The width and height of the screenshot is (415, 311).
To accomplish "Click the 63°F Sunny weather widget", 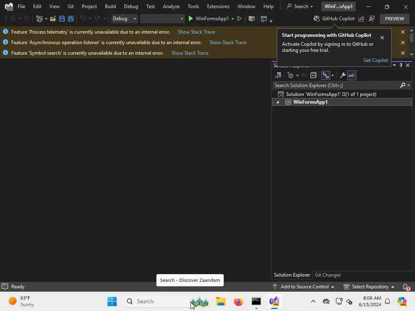I will 22,301.
